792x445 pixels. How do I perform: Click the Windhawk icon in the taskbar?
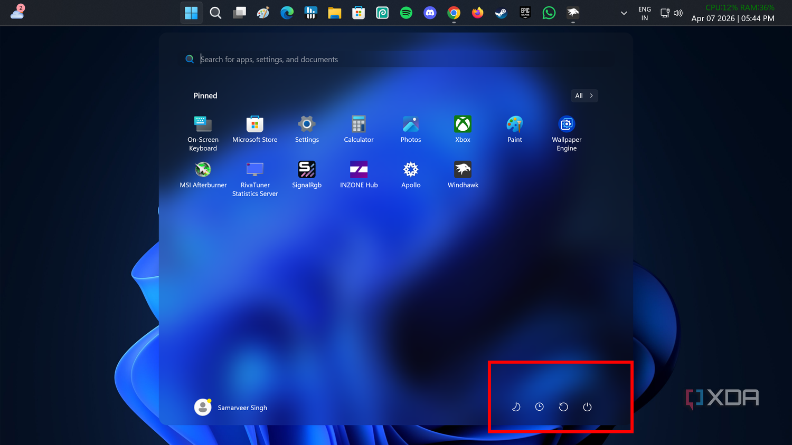point(573,13)
